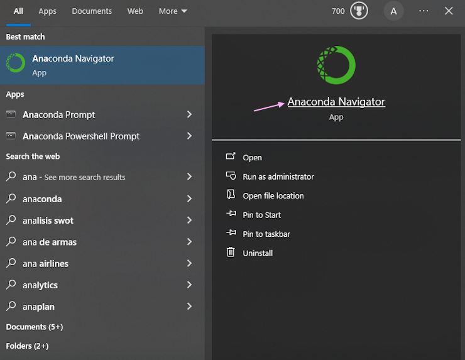Click search icon beside 'analisis swot'
The height and width of the screenshot is (360, 465).
pyautogui.click(x=11, y=220)
